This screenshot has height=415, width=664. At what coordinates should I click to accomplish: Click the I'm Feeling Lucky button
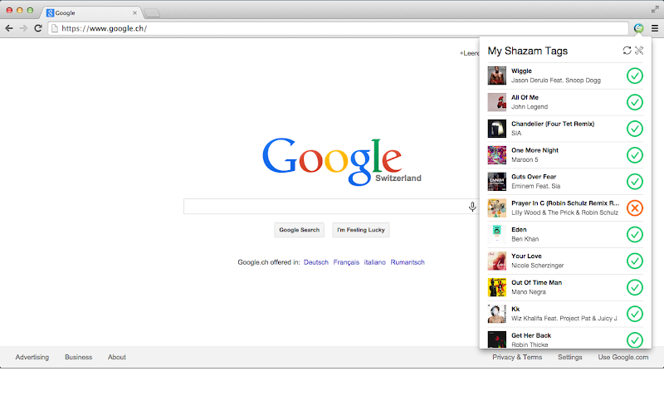pos(361,230)
